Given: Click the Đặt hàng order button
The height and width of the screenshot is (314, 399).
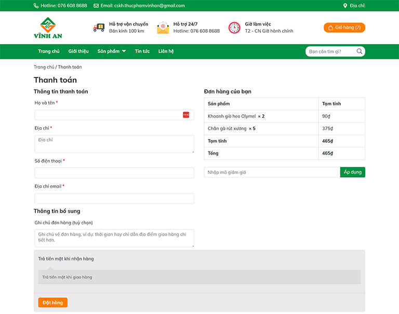Looking at the screenshot, I should coord(52,303).
